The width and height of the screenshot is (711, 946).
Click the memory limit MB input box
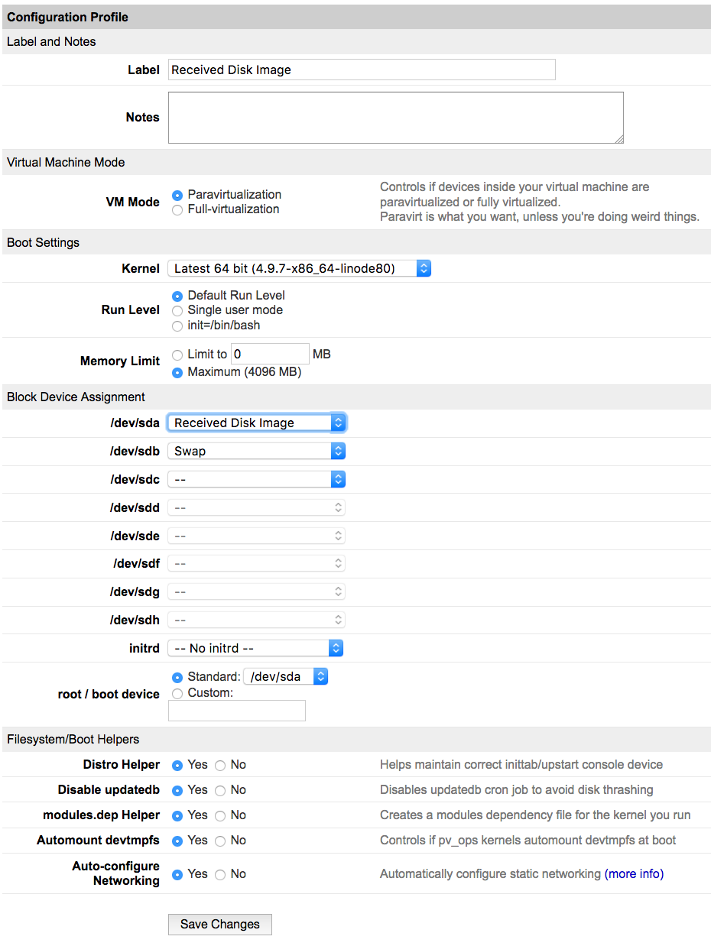point(269,355)
